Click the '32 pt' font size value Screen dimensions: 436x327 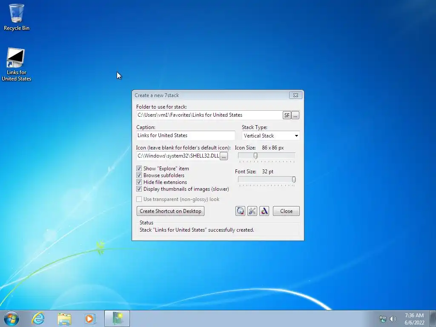tap(267, 172)
